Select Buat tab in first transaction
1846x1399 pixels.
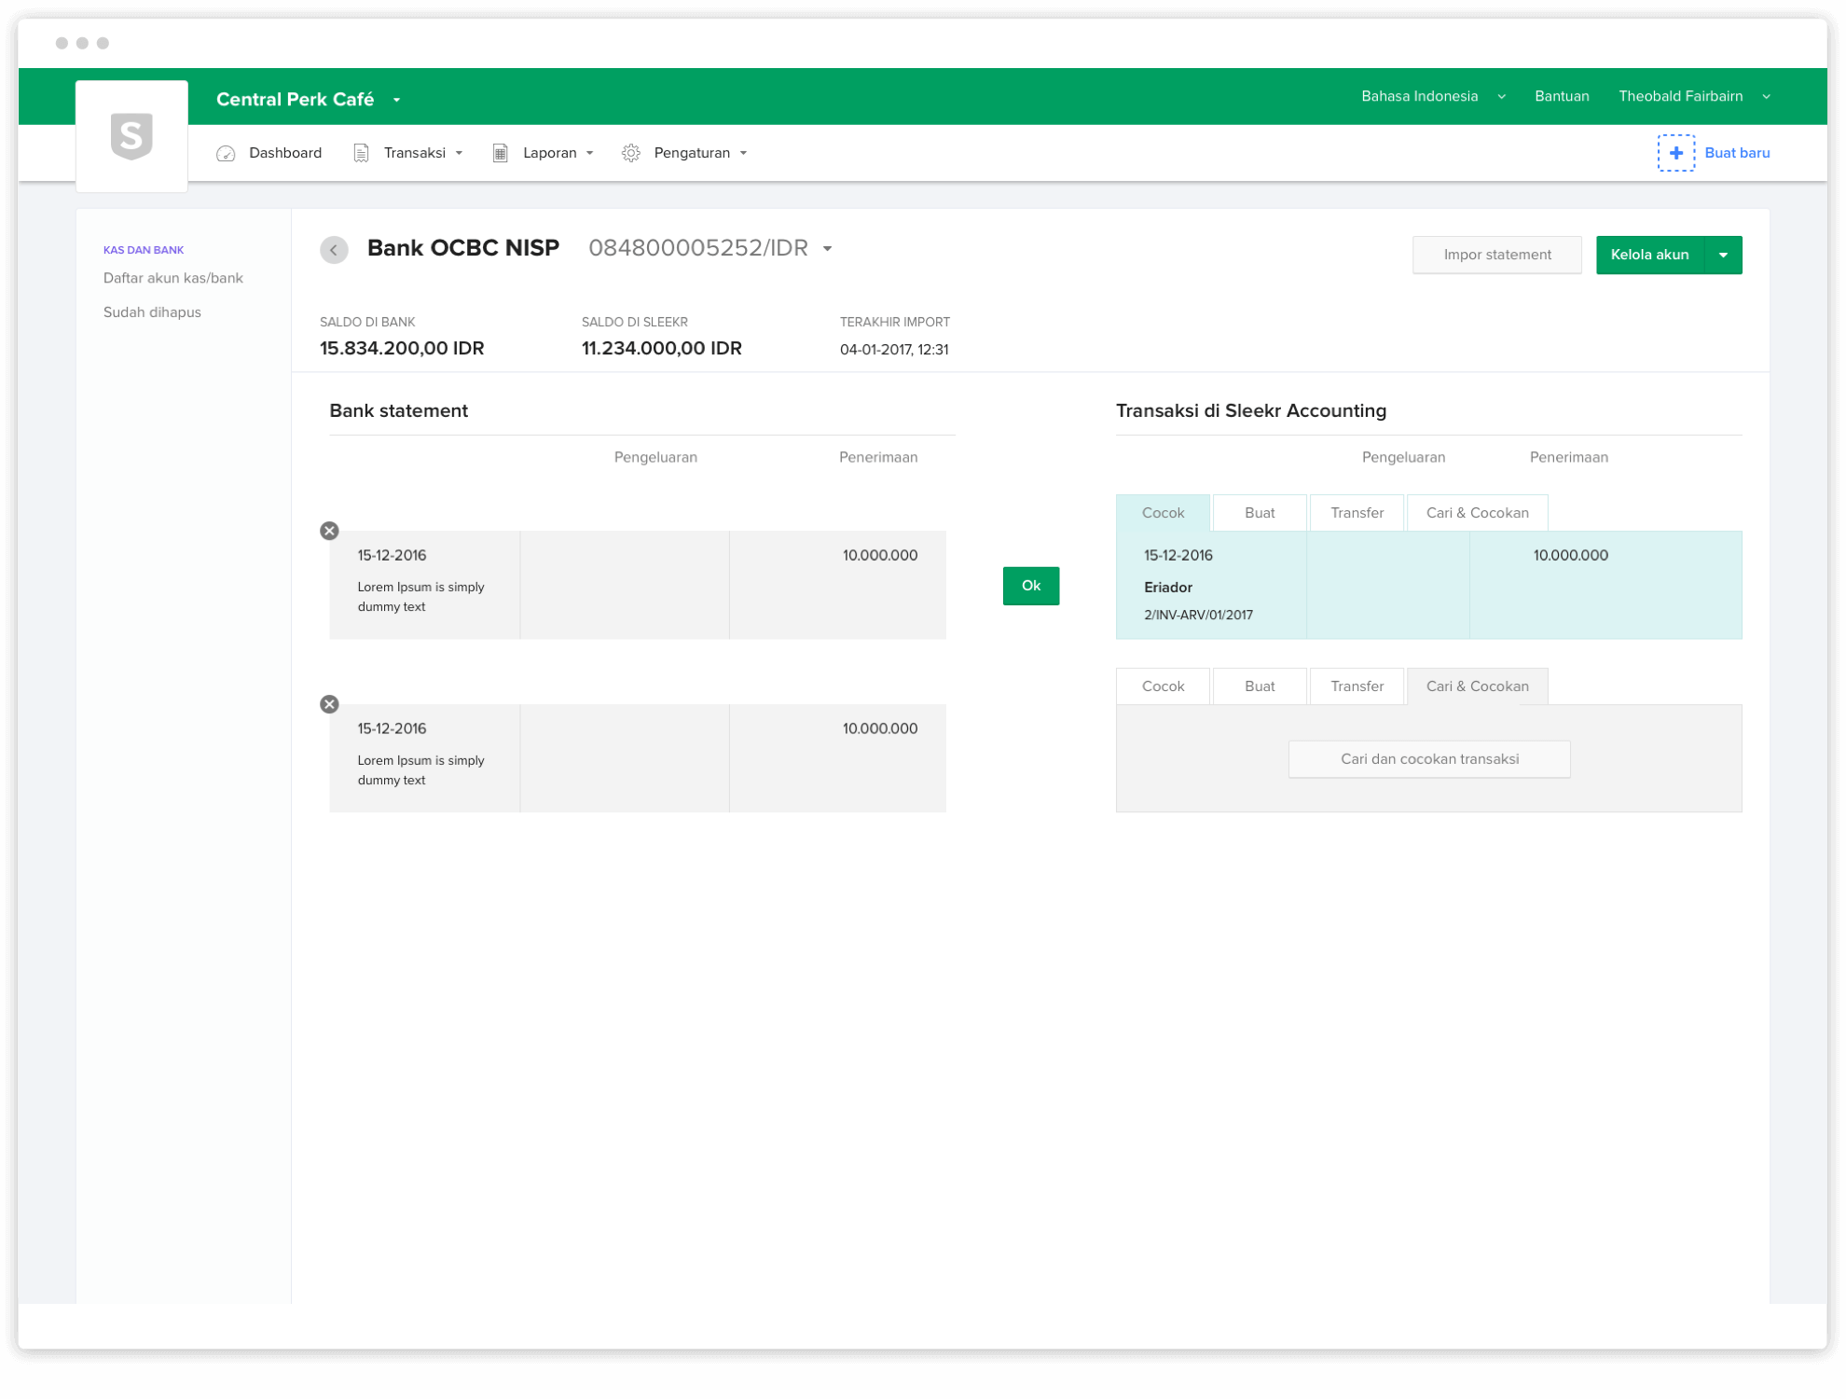(1259, 513)
